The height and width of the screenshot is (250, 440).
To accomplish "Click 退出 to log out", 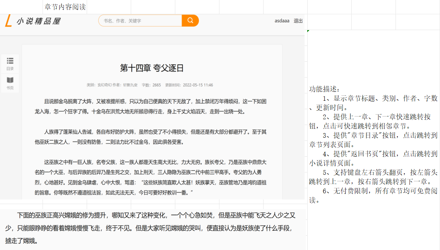I will click(298, 21).
